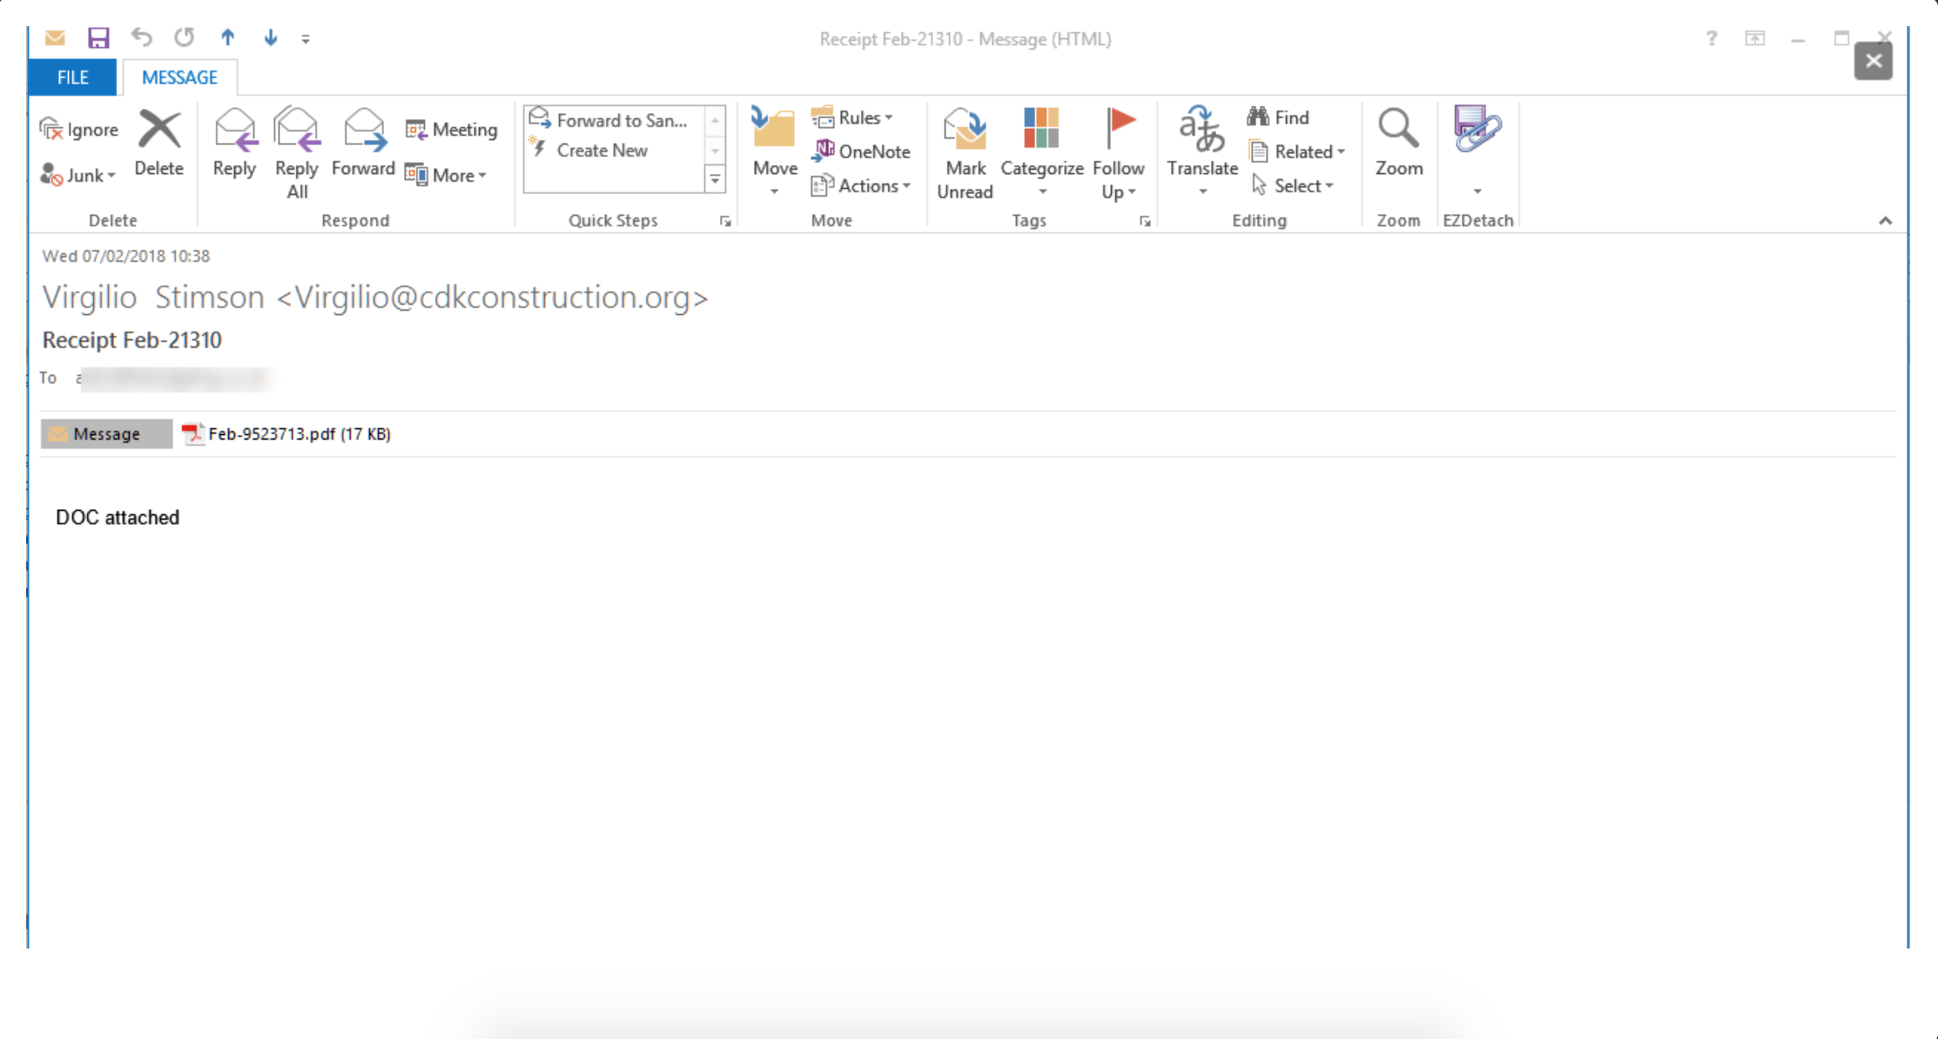Screen dimensions: 1938x1039
Task: Run the Create New quick step
Action: coord(602,150)
